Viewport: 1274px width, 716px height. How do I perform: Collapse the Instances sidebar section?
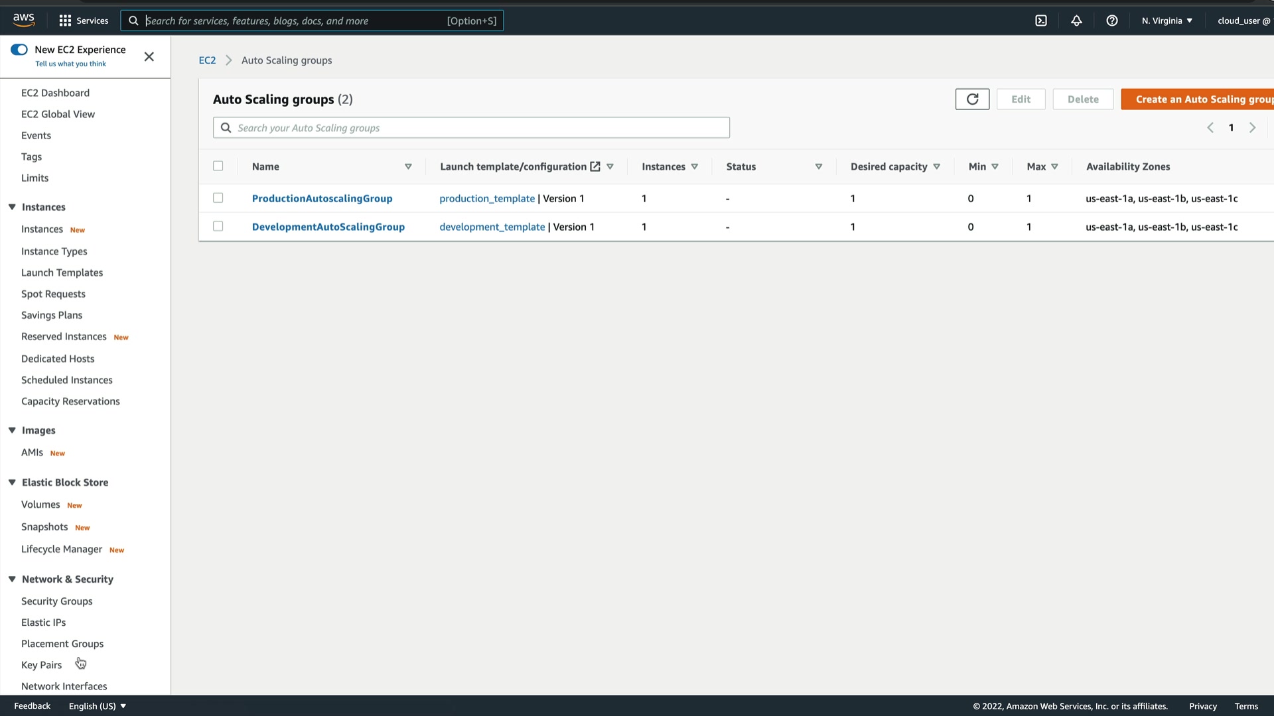[12, 207]
